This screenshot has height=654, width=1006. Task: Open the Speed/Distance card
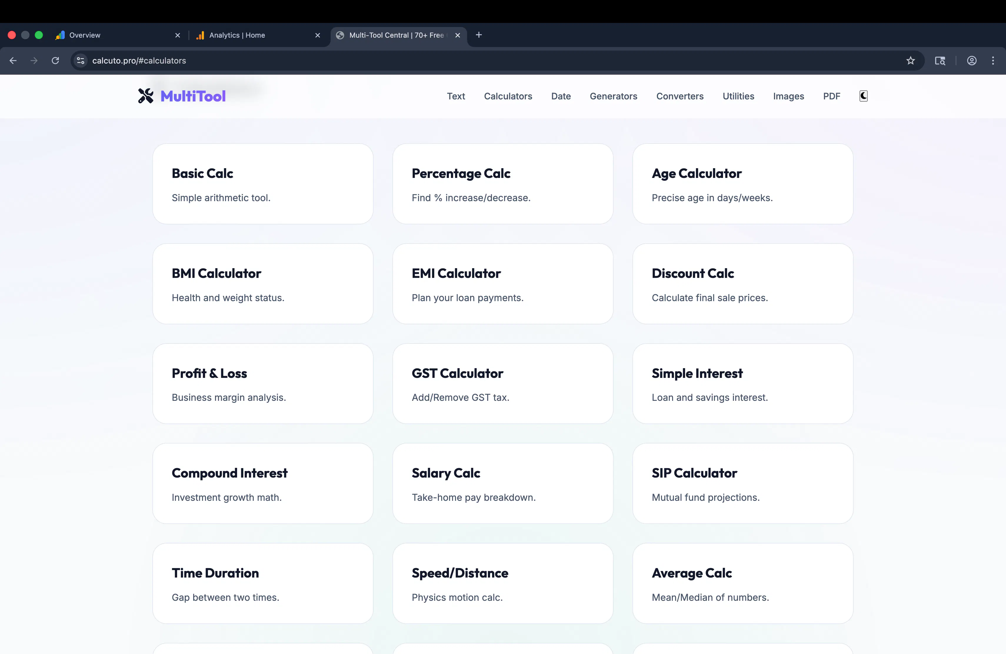[503, 583]
